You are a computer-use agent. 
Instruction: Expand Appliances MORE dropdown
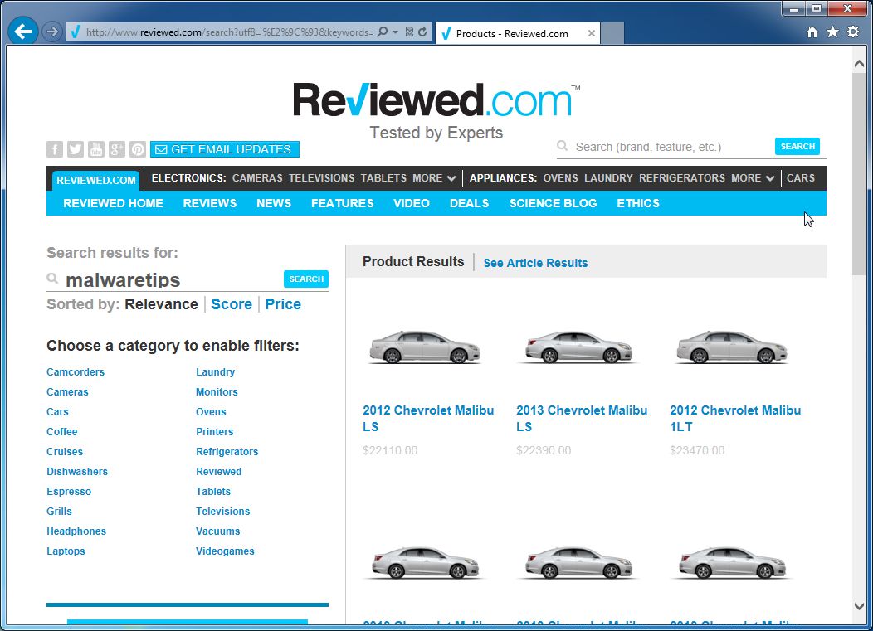753,178
